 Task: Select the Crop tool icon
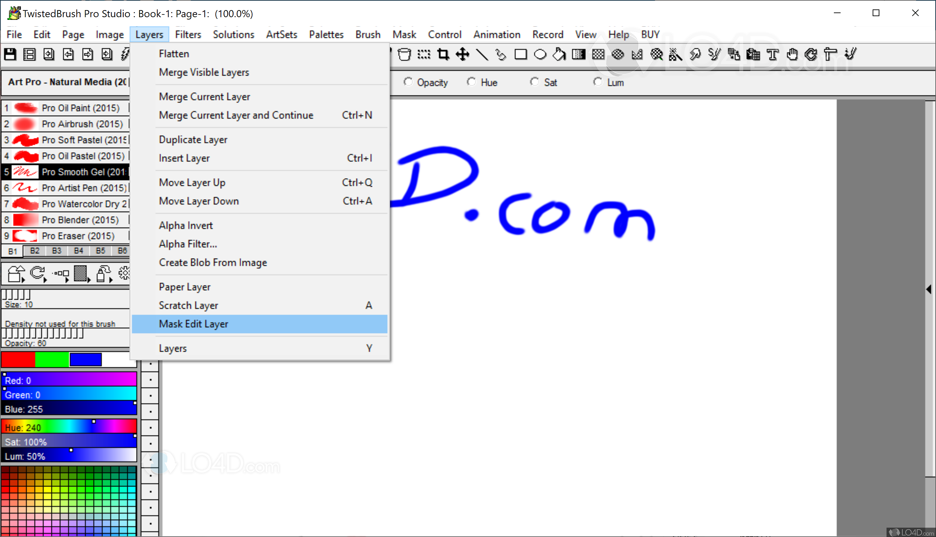point(443,55)
